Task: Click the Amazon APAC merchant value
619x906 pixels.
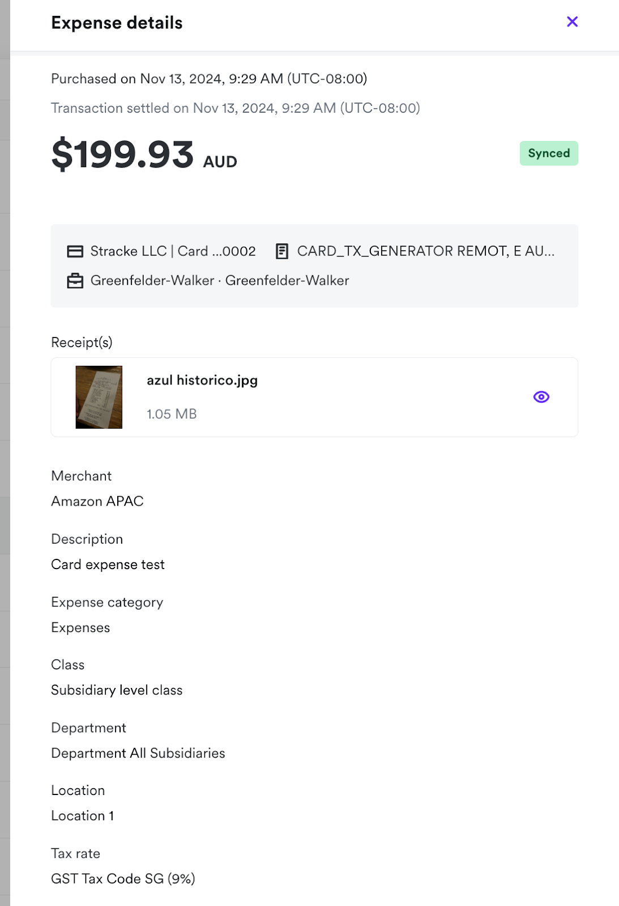Action: 97,501
